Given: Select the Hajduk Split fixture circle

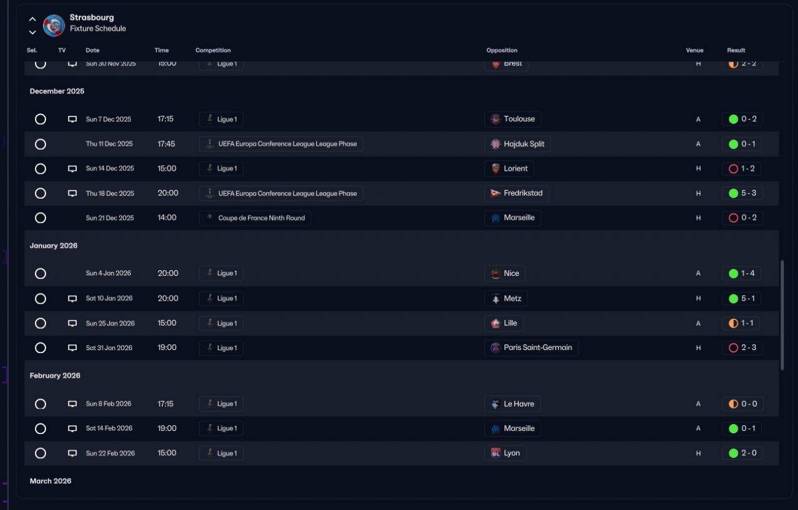Looking at the screenshot, I should (41, 144).
